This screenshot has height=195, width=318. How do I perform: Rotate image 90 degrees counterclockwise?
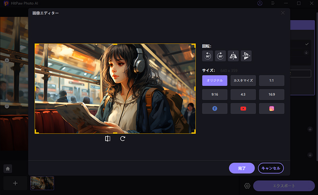[208, 56]
